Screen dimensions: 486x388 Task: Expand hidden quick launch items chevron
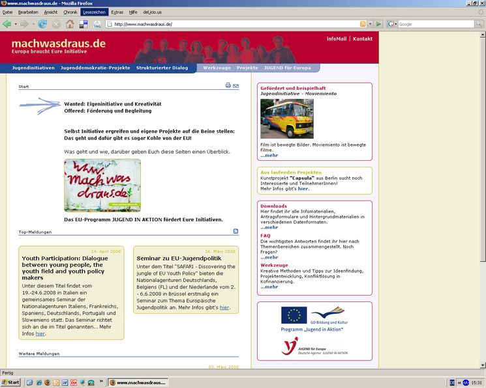101,381
